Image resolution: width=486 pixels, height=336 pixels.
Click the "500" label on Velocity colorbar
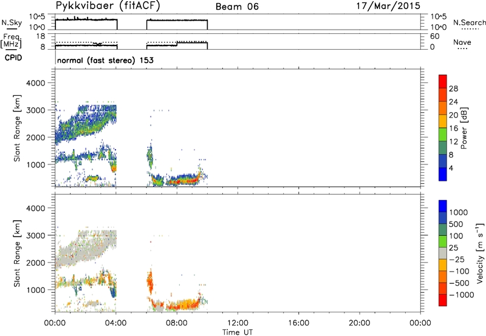456,224
